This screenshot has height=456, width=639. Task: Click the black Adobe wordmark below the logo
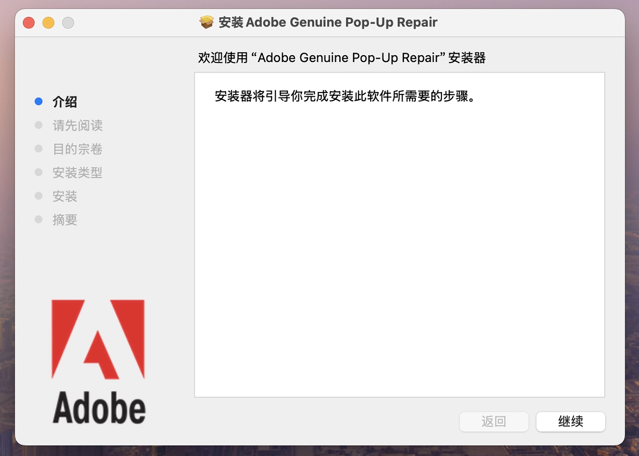tap(99, 407)
